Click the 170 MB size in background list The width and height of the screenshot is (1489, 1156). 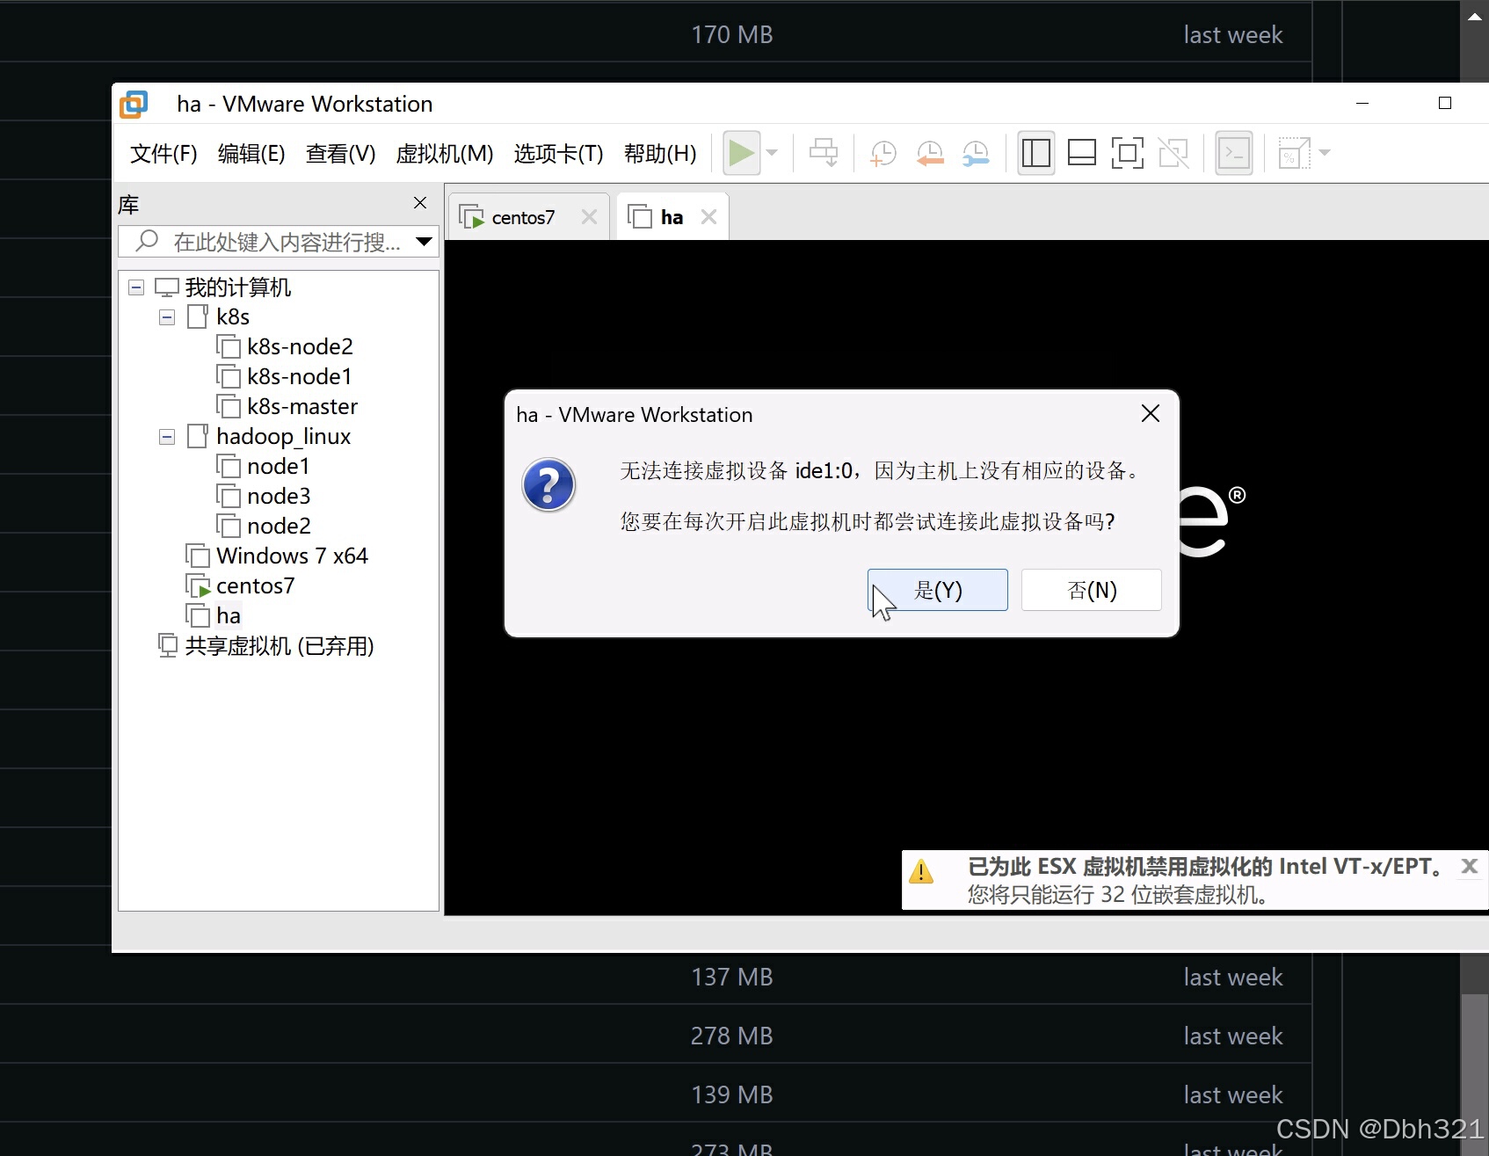tap(731, 35)
